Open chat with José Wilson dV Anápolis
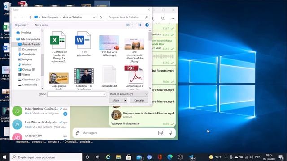 pyautogui.click(x=40, y=124)
